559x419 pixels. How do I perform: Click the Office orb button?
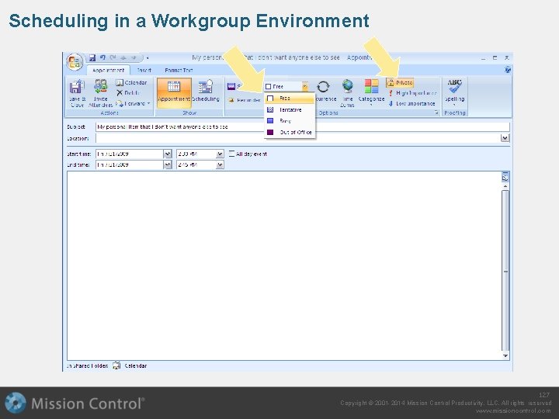[x=75, y=62]
